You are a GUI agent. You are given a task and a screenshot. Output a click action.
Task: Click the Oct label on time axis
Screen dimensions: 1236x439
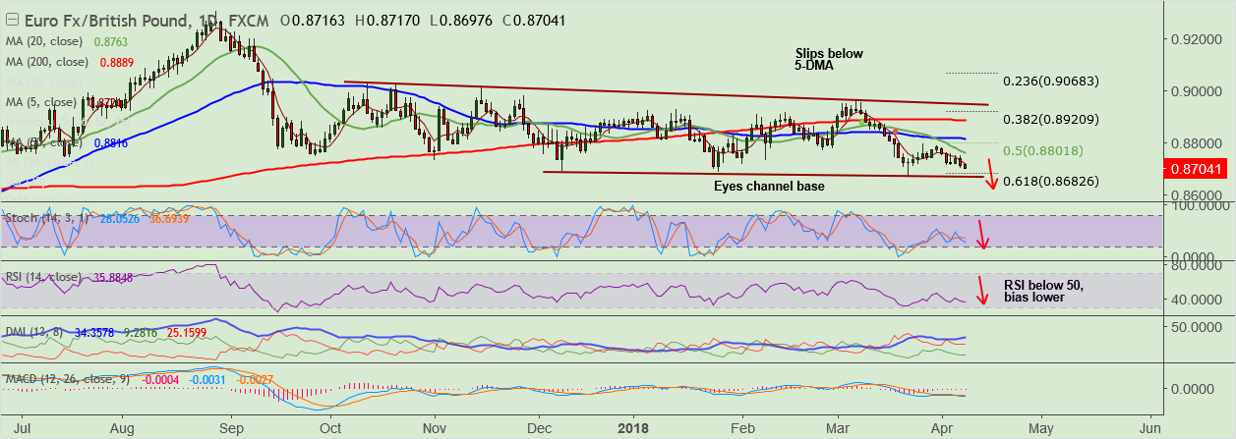331,429
